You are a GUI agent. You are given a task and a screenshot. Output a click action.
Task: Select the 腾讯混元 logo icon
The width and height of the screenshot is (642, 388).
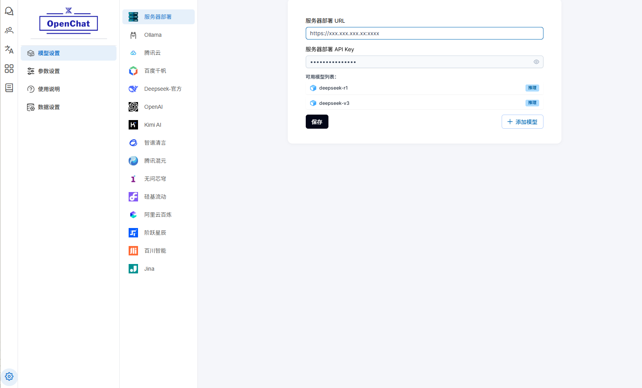click(133, 161)
